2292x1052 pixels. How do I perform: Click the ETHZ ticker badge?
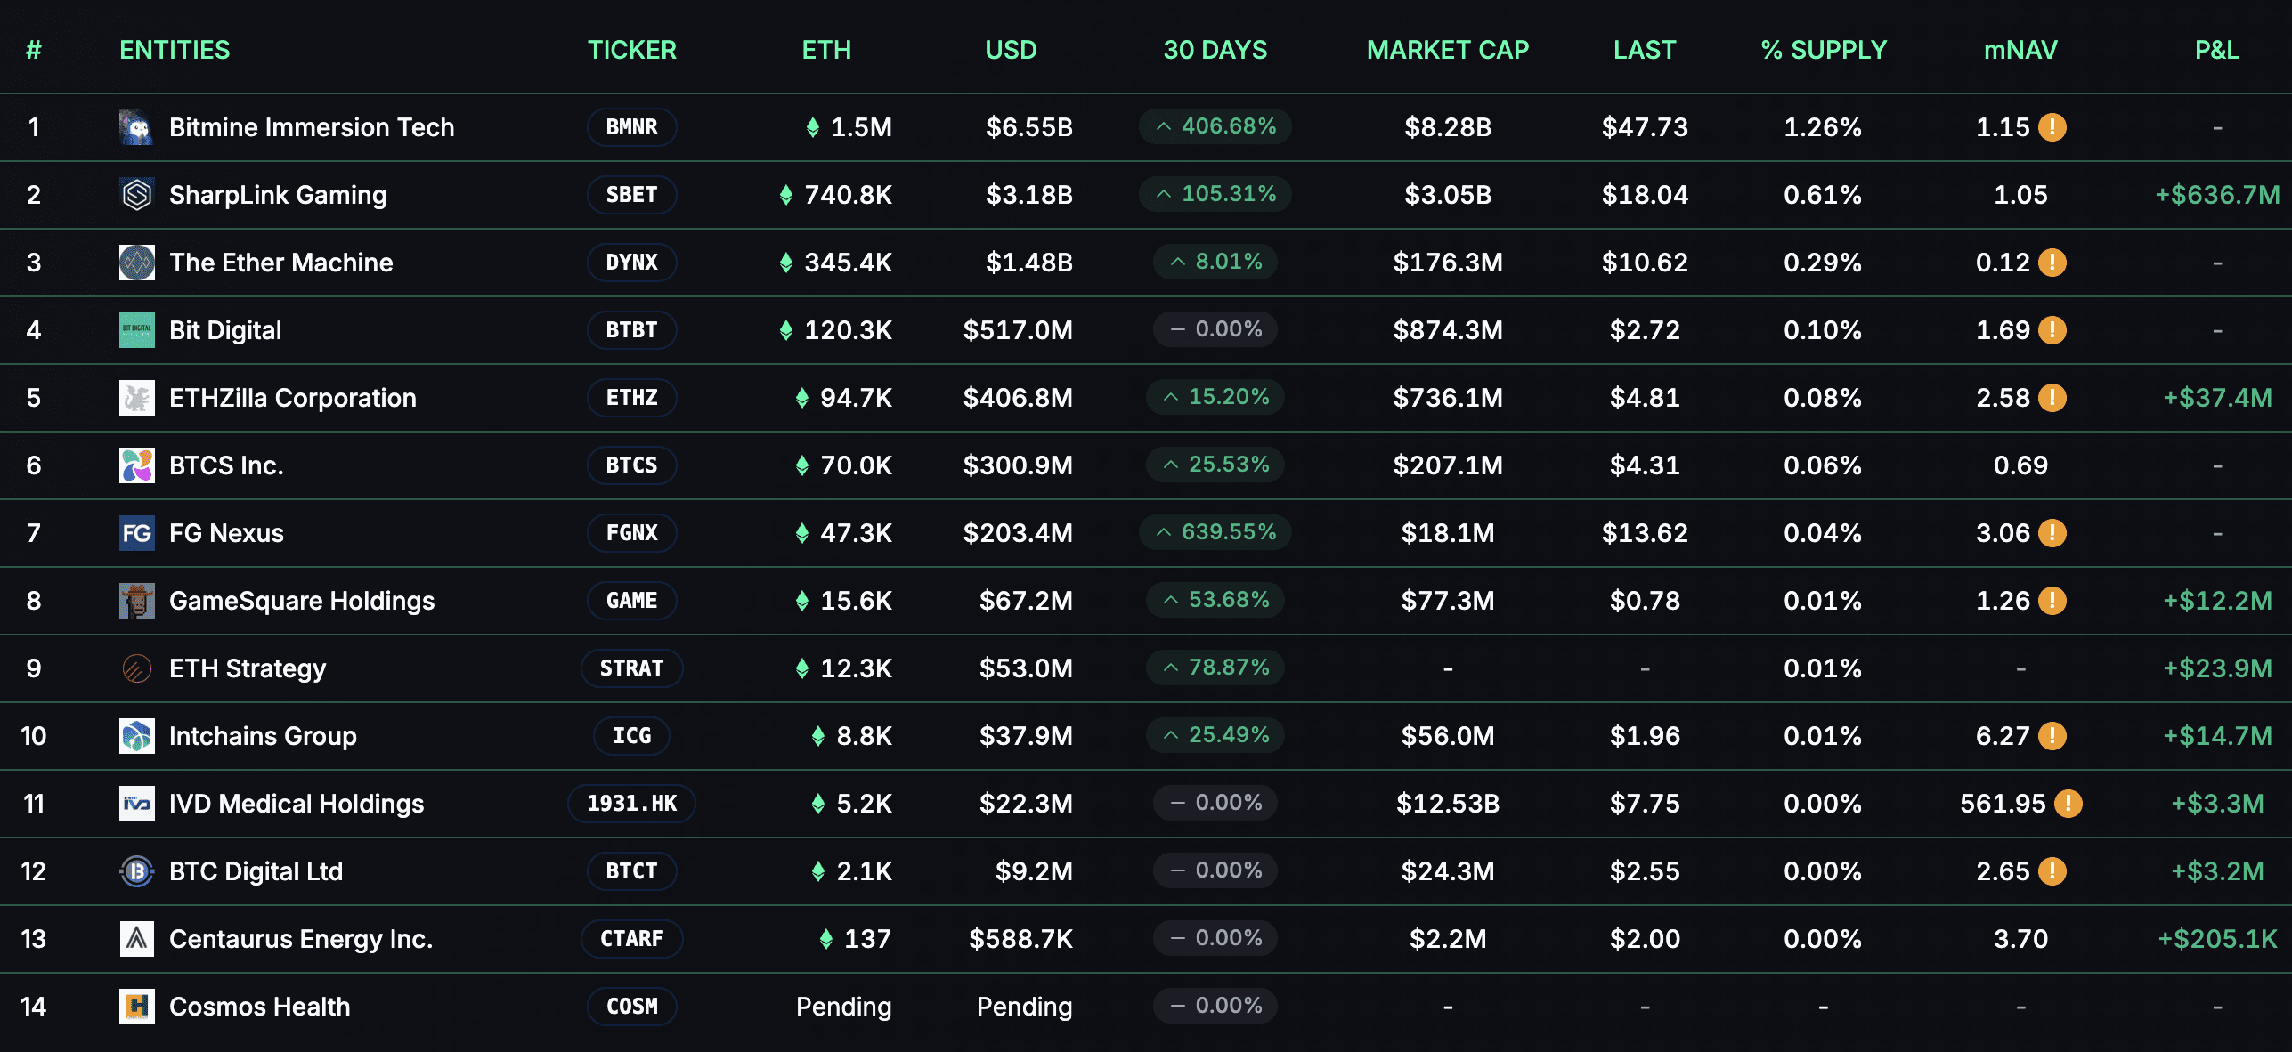pyautogui.click(x=632, y=398)
